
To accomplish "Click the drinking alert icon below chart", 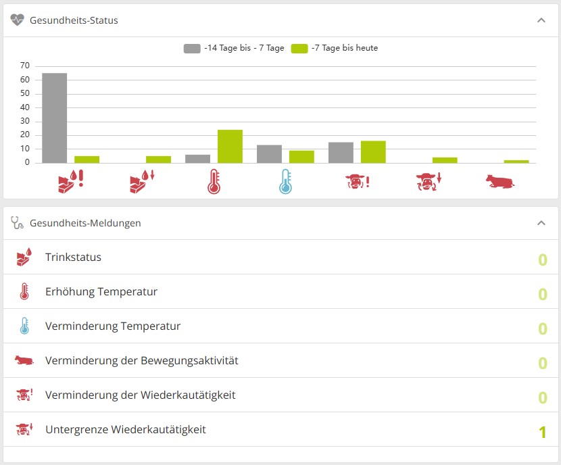I will (70, 181).
